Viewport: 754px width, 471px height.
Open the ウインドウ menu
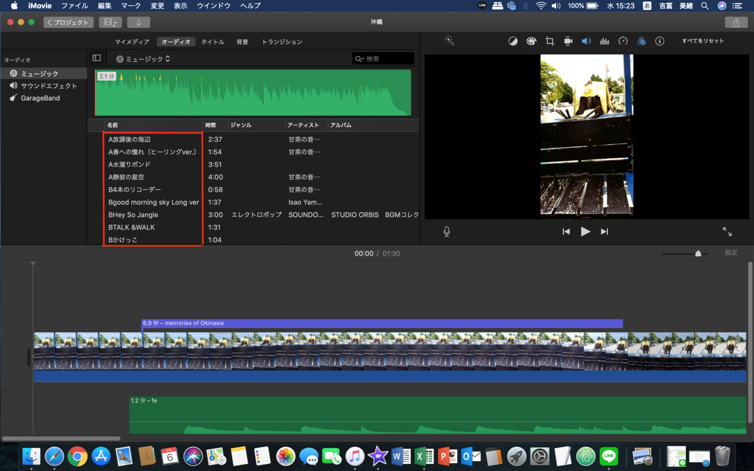(x=214, y=6)
